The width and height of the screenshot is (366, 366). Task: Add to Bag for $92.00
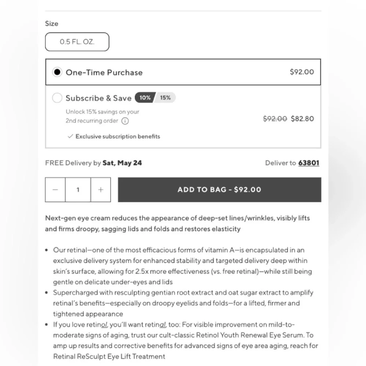[x=219, y=190]
